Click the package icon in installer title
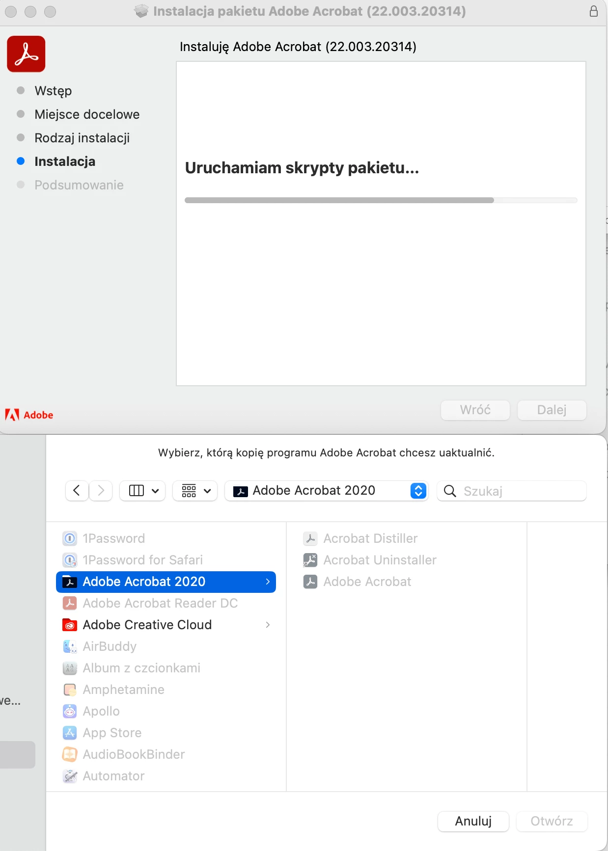The width and height of the screenshot is (608, 851). coord(141,11)
